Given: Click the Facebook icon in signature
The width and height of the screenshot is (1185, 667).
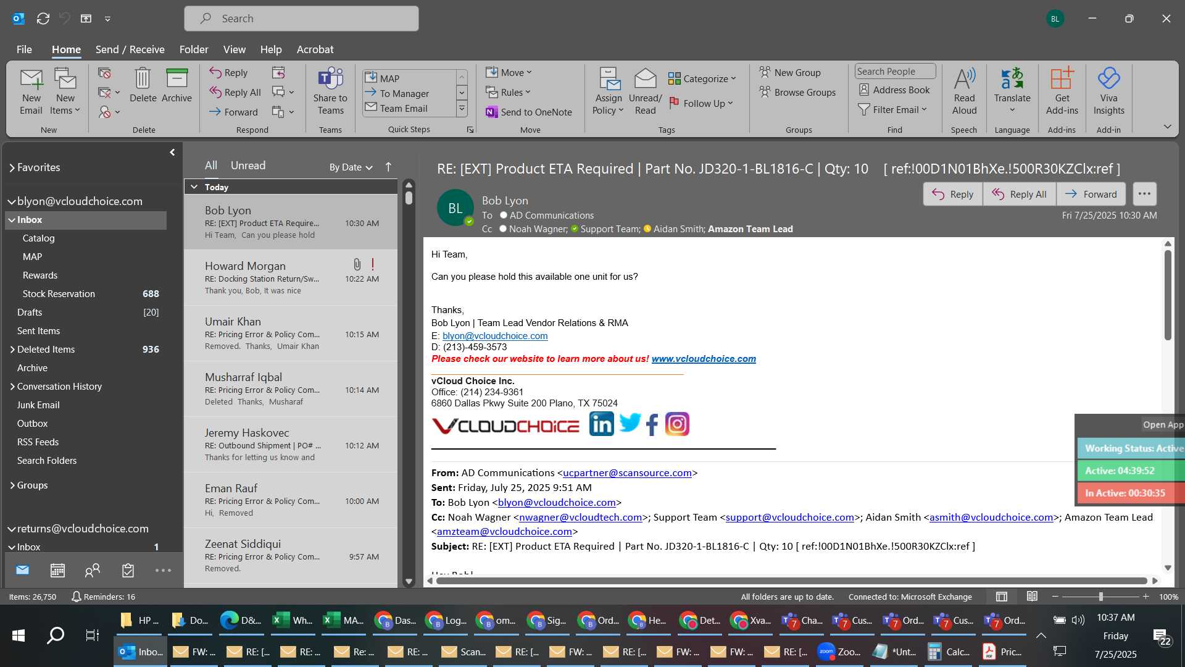Looking at the screenshot, I should coord(652,425).
